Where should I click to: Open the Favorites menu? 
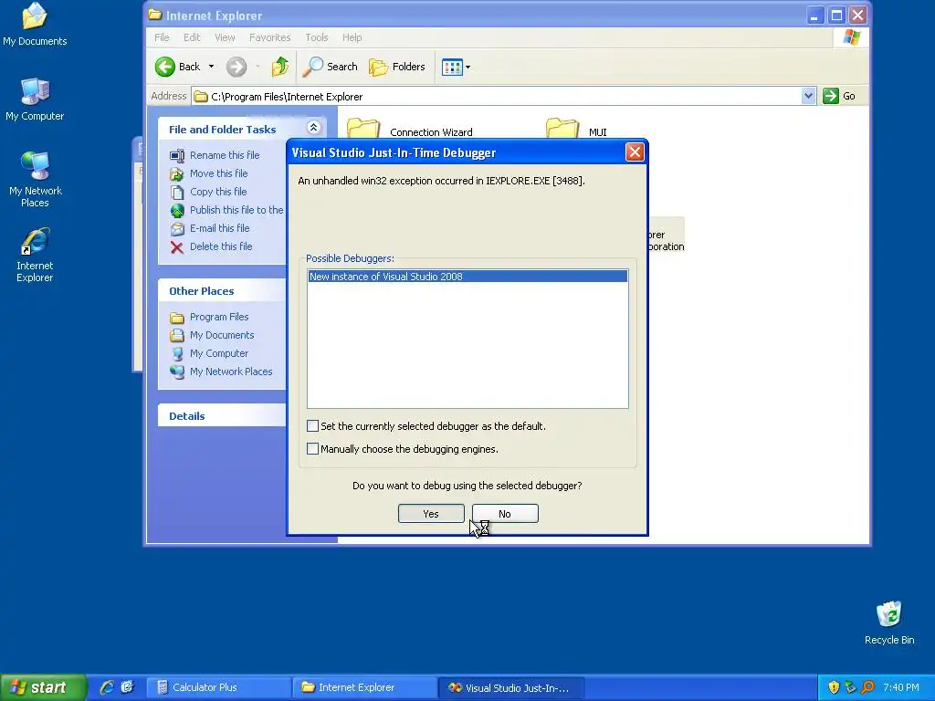pos(269,37)
